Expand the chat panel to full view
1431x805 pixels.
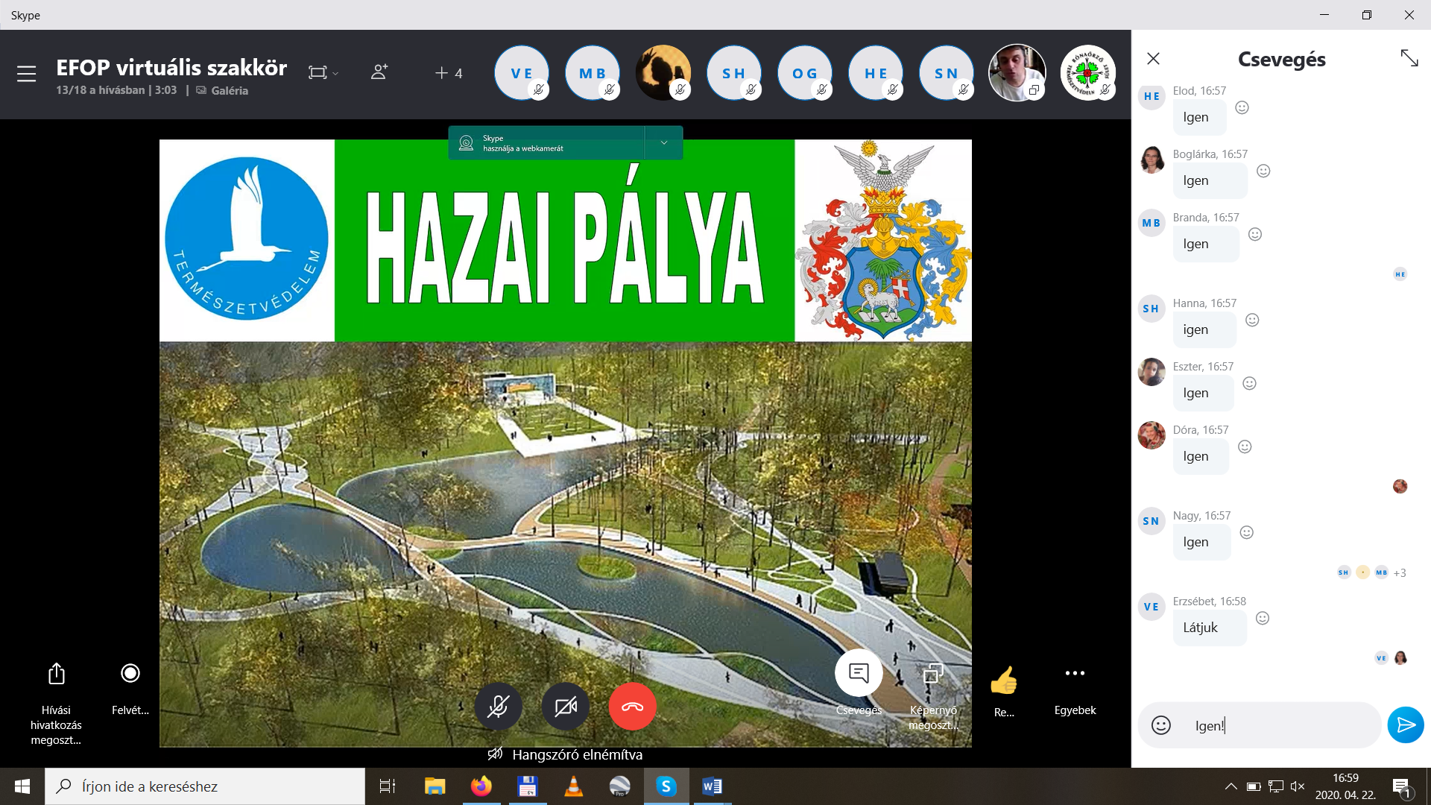(1409, 58)
